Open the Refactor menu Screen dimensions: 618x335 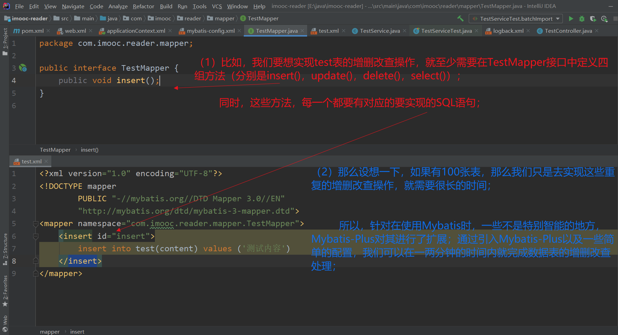tap(143, 6)
